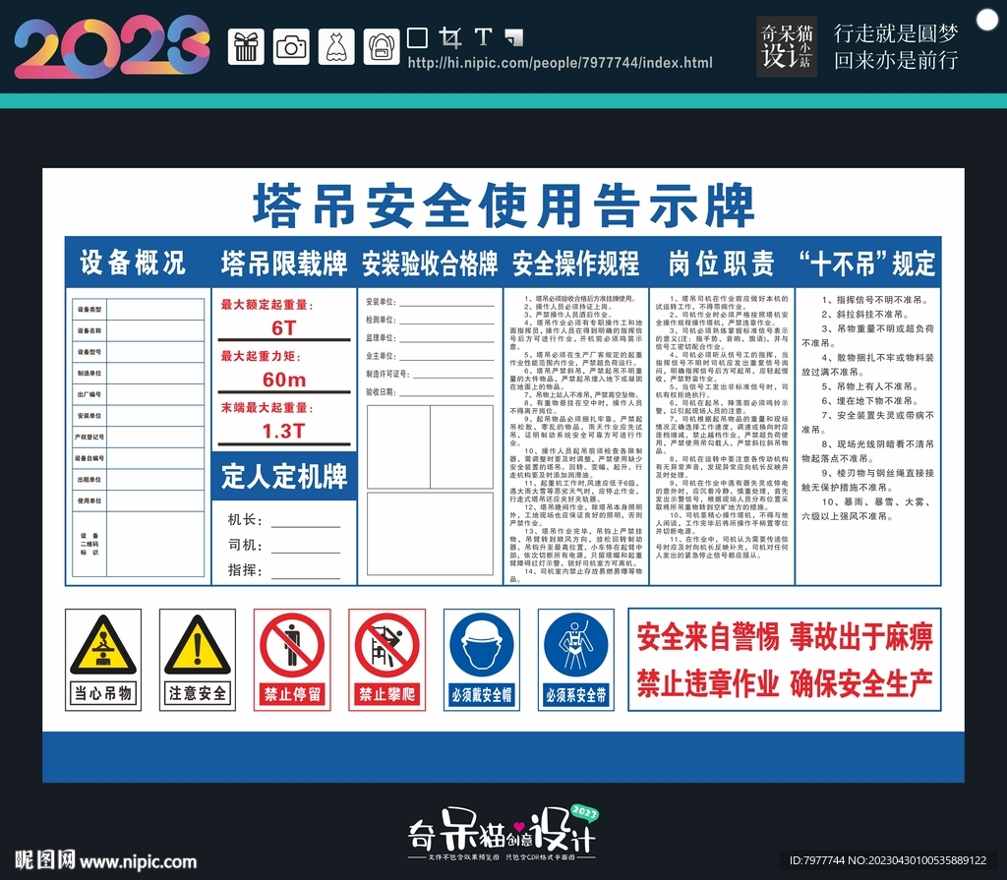Click the gift box icon

click(x=246, y=45)
